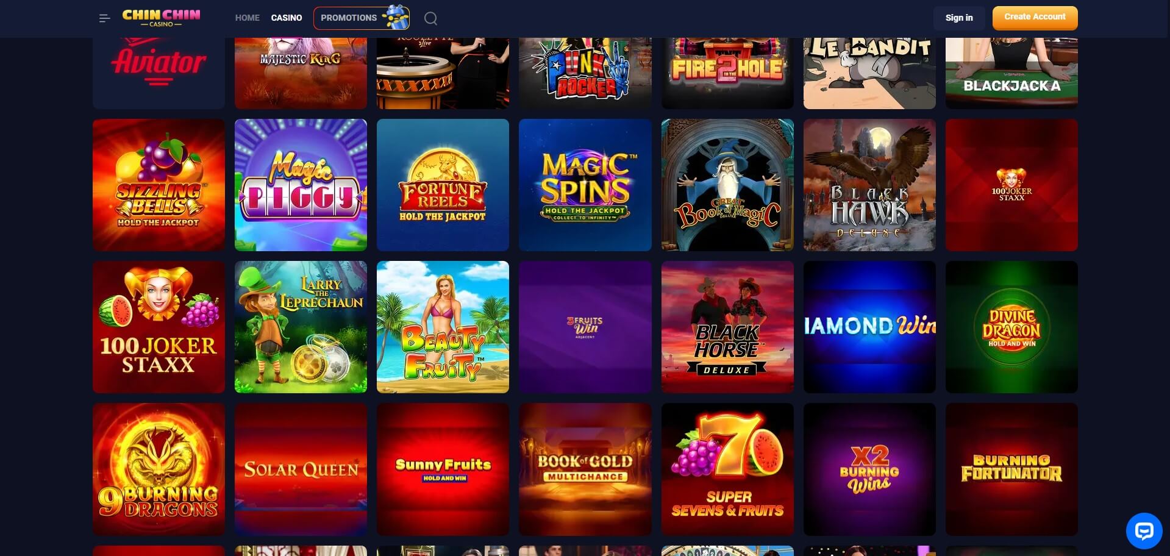Screen dimensions: 1170x556
Task: Go to the Home tab
Action: click(247, 18)
